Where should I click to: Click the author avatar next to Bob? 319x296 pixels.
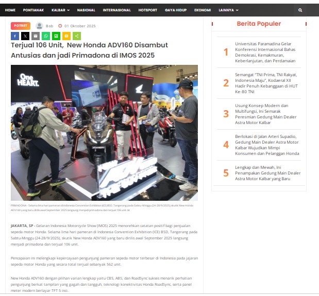[x=39, y=26]
